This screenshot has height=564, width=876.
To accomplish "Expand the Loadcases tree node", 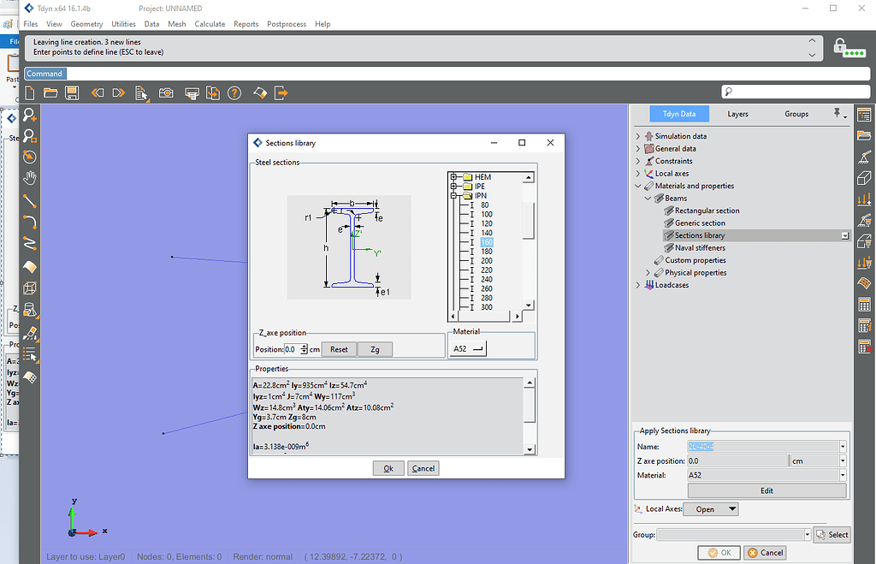I will 638,285.
